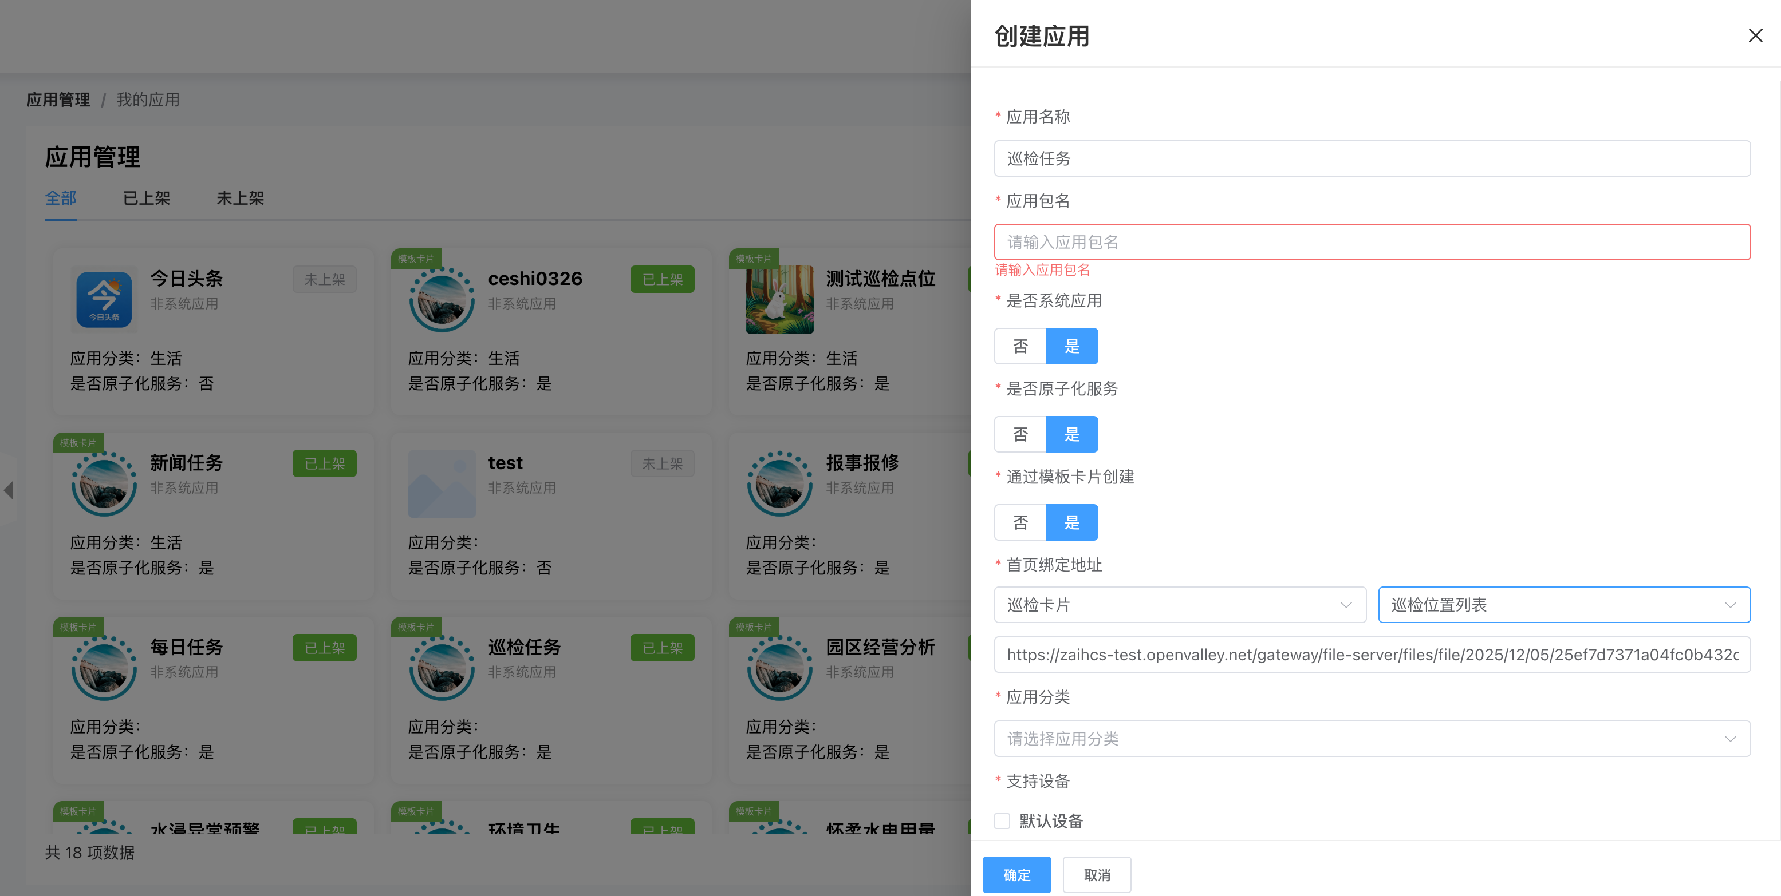The image size is (1781, 896).
Task: Click the 新闻任务 app icon
Action: (104, 483)
